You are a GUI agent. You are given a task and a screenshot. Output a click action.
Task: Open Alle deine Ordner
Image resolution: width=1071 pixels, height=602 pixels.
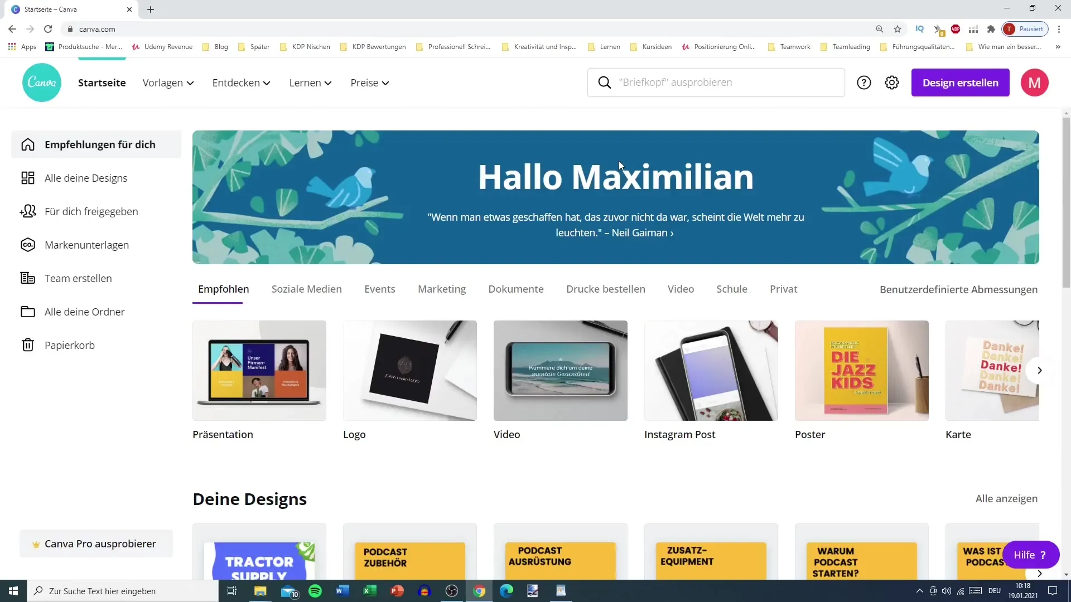coord(96,312)
